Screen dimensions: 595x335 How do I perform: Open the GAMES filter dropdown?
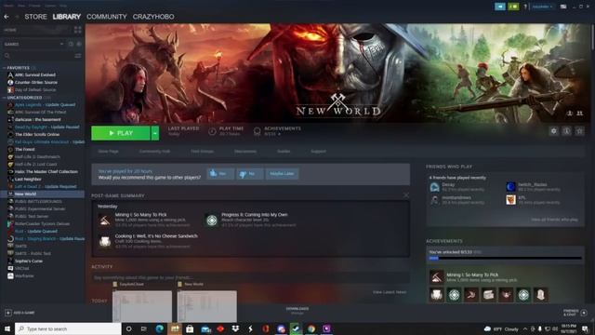coord(61,44)
